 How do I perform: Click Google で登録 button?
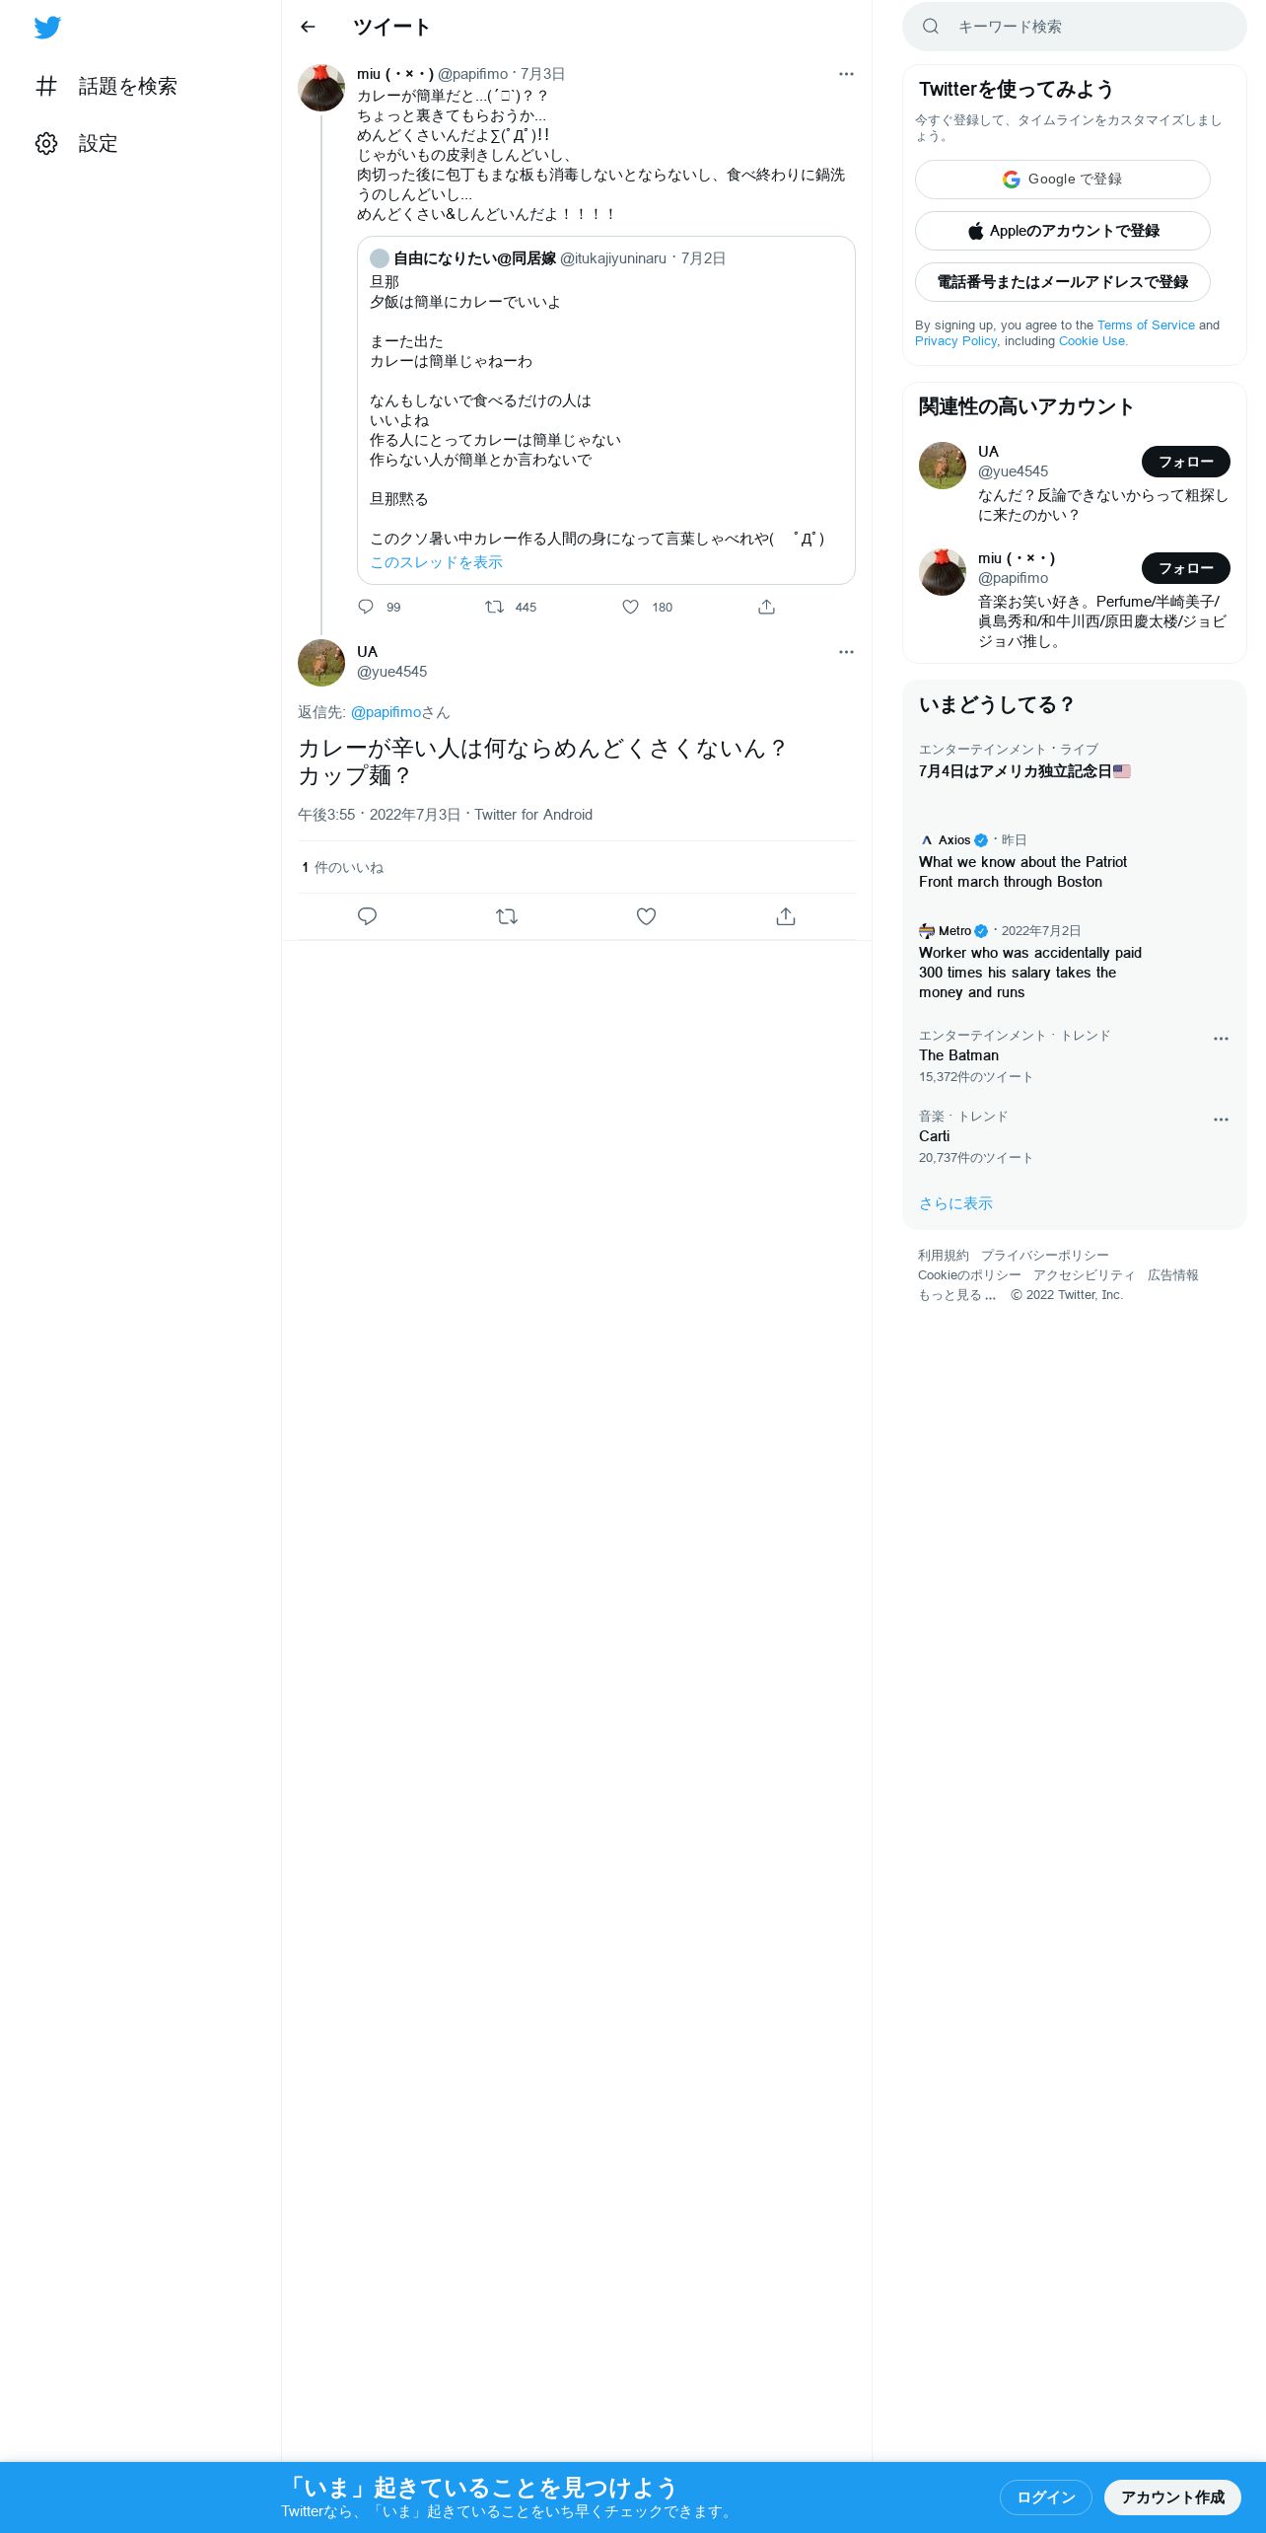pyautogui.click(x=1063, y=180)
